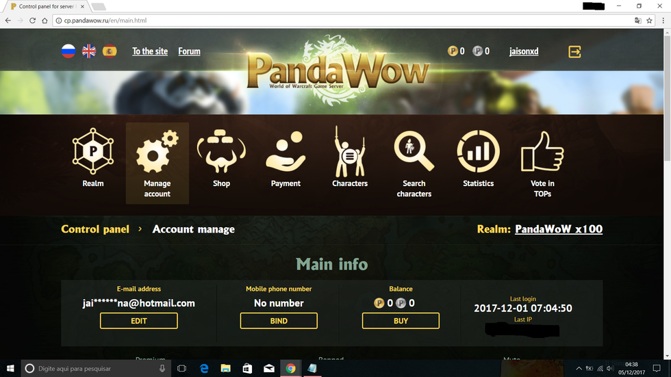The image size is (671, 377).
Task: Change realm via PandaWoW x100 link
Action: pos(559,229)
